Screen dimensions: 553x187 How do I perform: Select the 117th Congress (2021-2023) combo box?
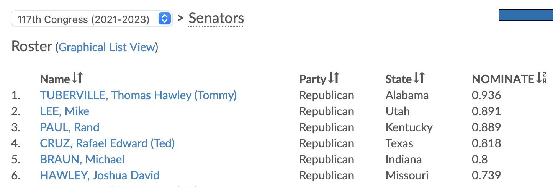92,19
